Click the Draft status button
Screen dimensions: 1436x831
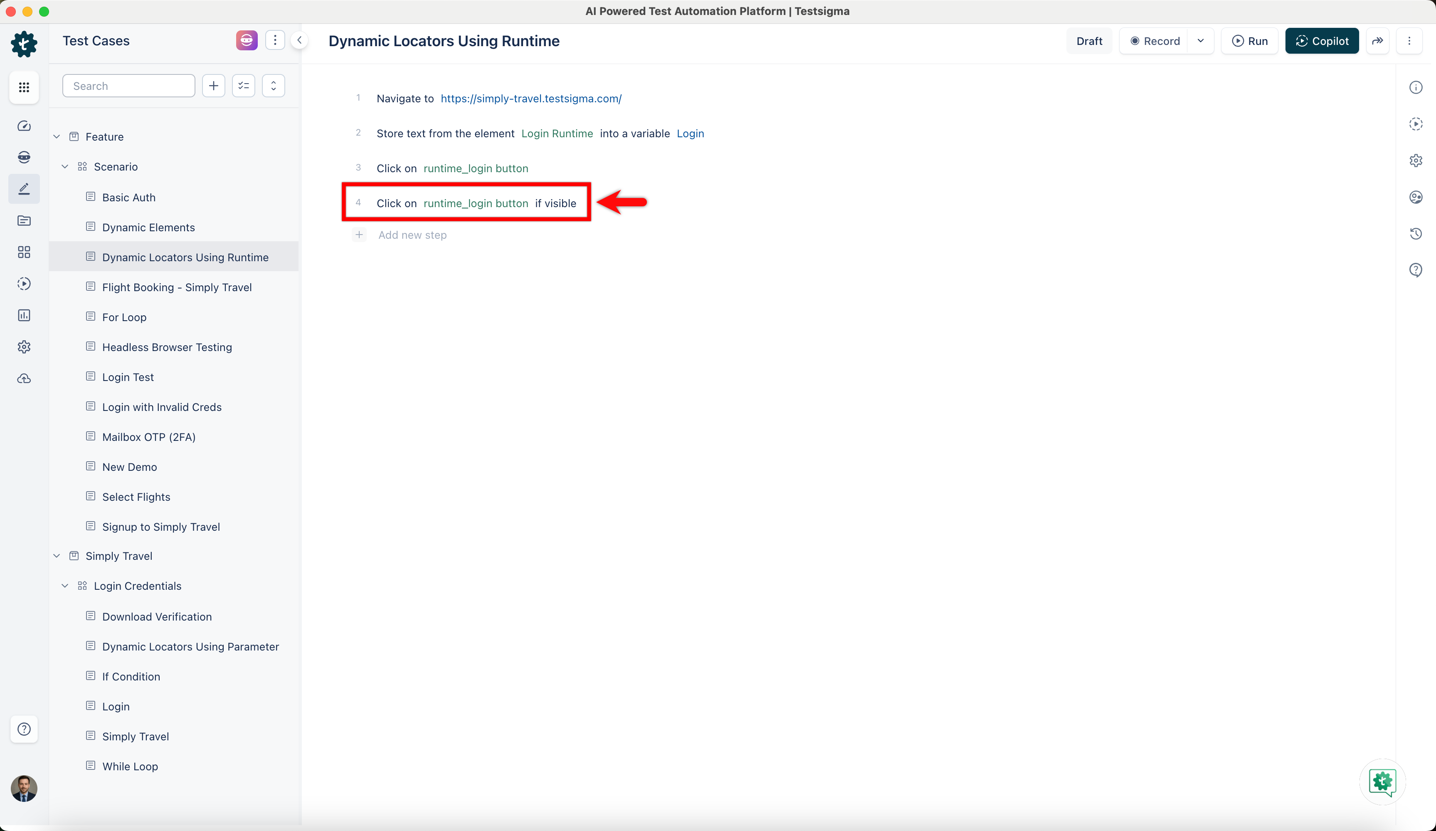[1089, 41]
